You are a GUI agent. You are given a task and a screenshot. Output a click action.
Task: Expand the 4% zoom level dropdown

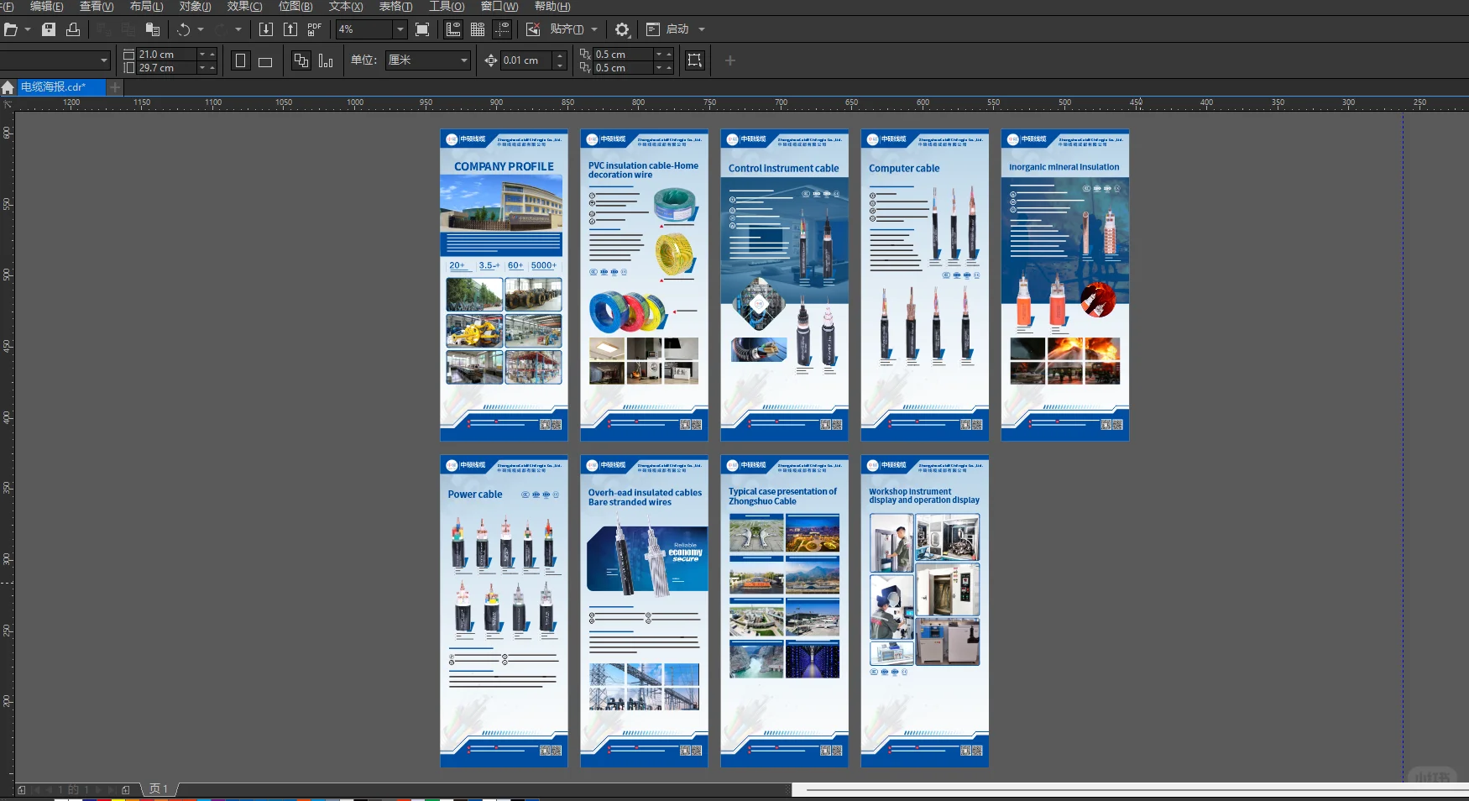click(x=400, y=29)
